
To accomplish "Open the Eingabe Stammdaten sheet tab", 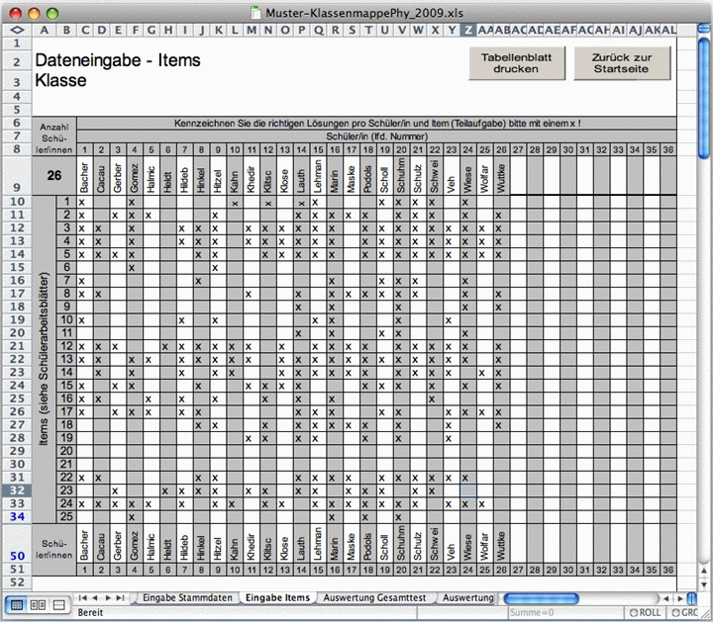I will (x=187, y=598).
